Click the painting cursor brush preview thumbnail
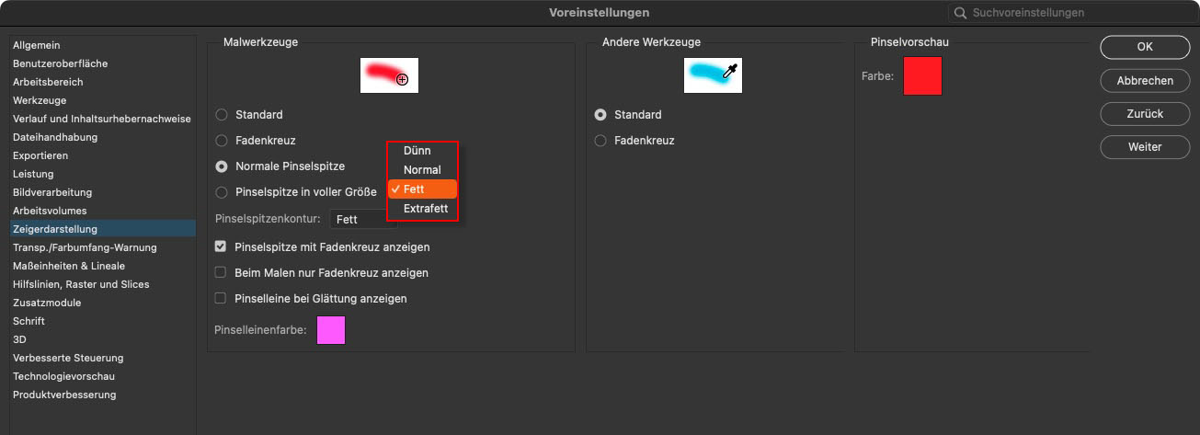The height and width of the screenshot is (435, 1200). 389,75
